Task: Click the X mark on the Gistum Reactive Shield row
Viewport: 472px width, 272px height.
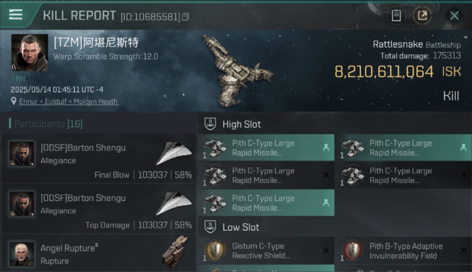Action: (x=326, y=251)
